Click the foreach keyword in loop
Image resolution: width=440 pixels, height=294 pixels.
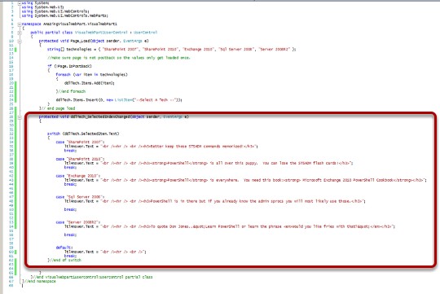pos(63,75)
